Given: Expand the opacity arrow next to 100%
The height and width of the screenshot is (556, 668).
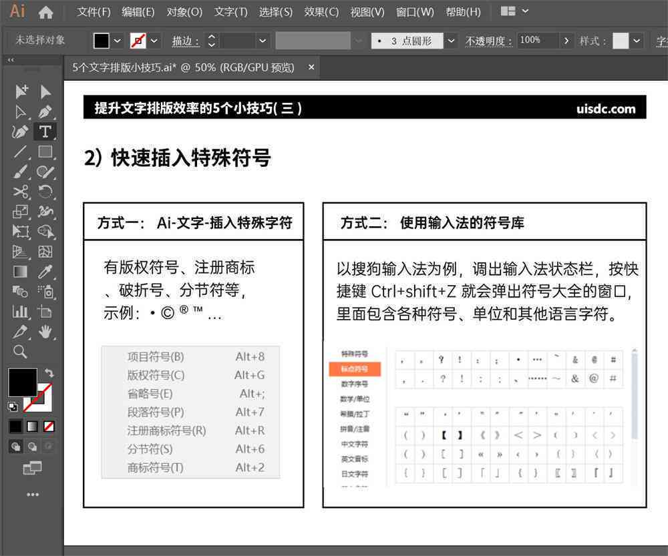Looking at the screenshot, I should 566,41.
